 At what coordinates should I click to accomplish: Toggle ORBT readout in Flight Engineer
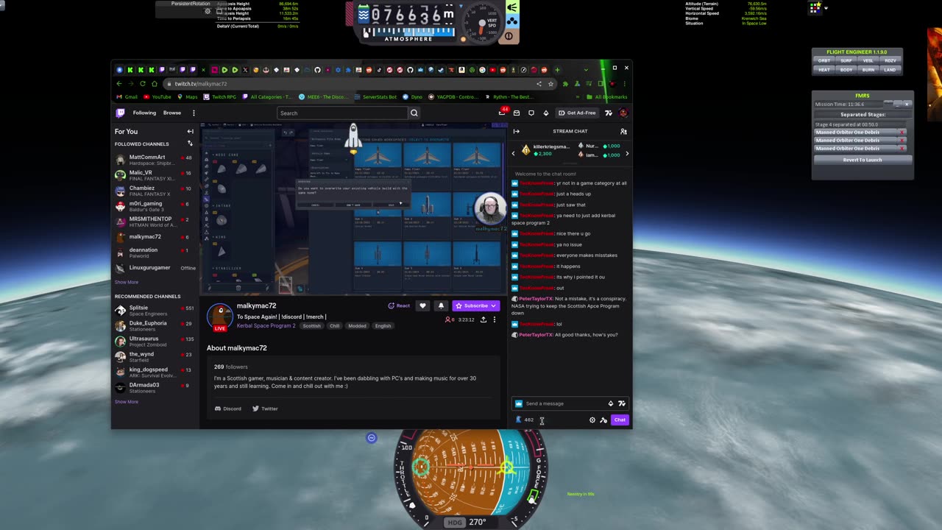click(824, 60)
